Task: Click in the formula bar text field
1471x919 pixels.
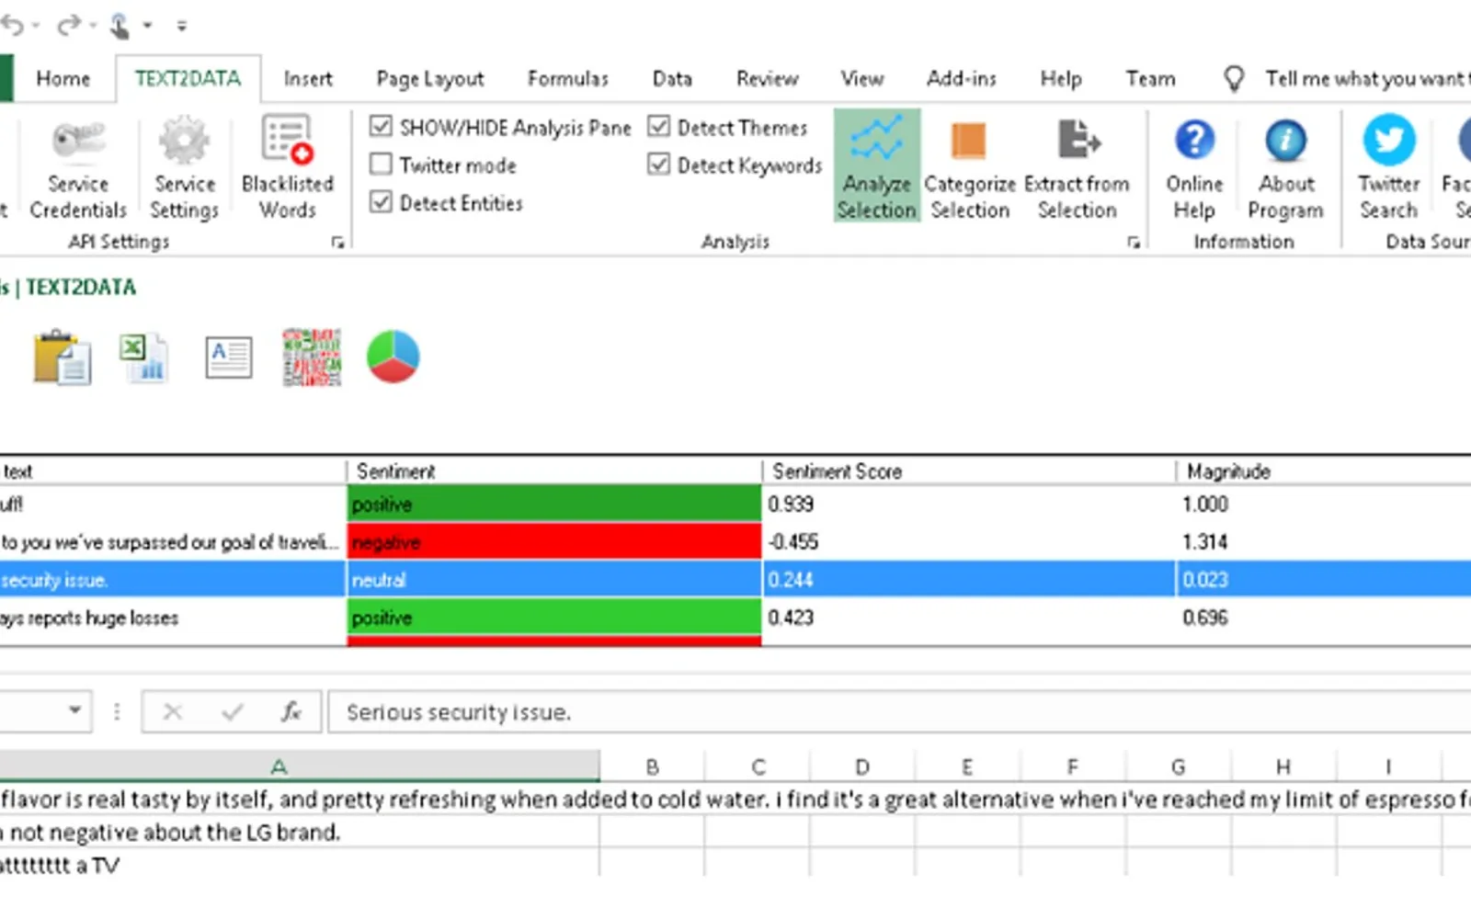Action: coord(899,712)
